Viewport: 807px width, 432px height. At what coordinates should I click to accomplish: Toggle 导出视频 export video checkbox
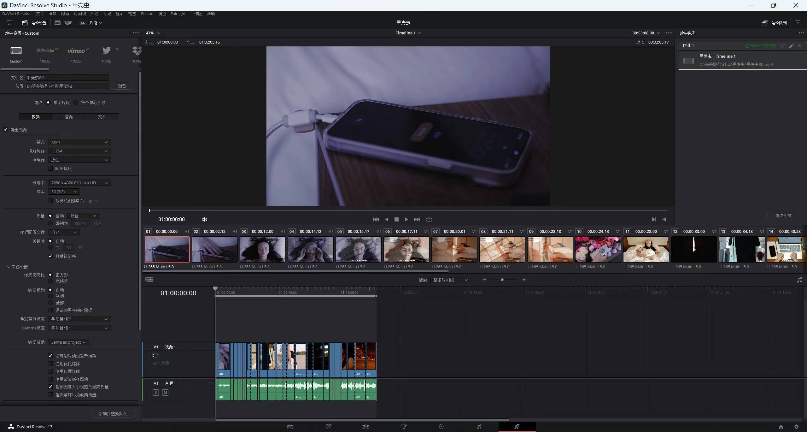coord(6,129)
